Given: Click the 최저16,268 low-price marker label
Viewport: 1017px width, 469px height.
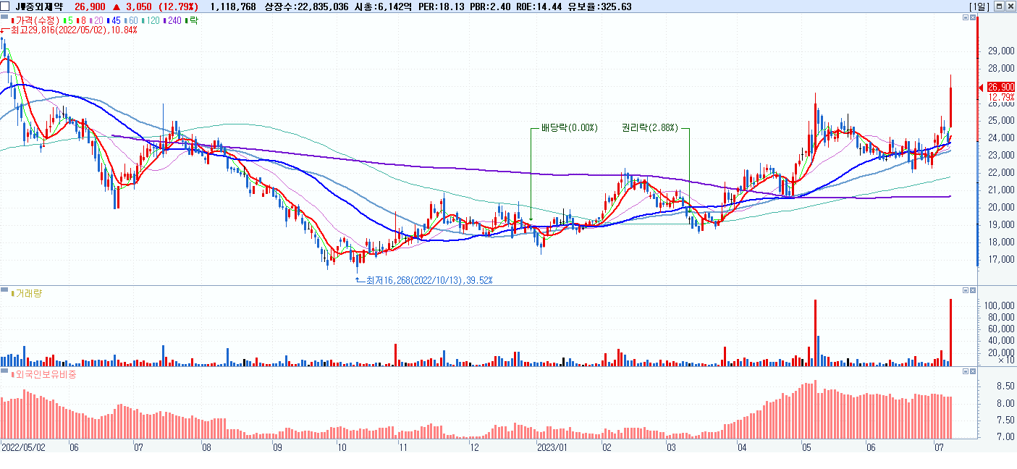Looking at the screenshot, I should pos(430,279).
